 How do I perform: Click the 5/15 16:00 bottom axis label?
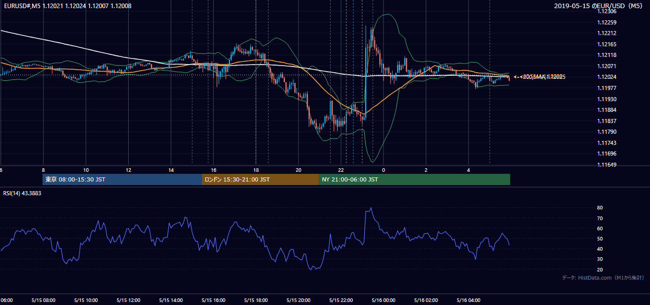pyautogui.click(x=214, y=300)
